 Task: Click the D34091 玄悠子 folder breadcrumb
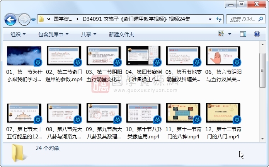pyautogui.click(x=136, y=19)
